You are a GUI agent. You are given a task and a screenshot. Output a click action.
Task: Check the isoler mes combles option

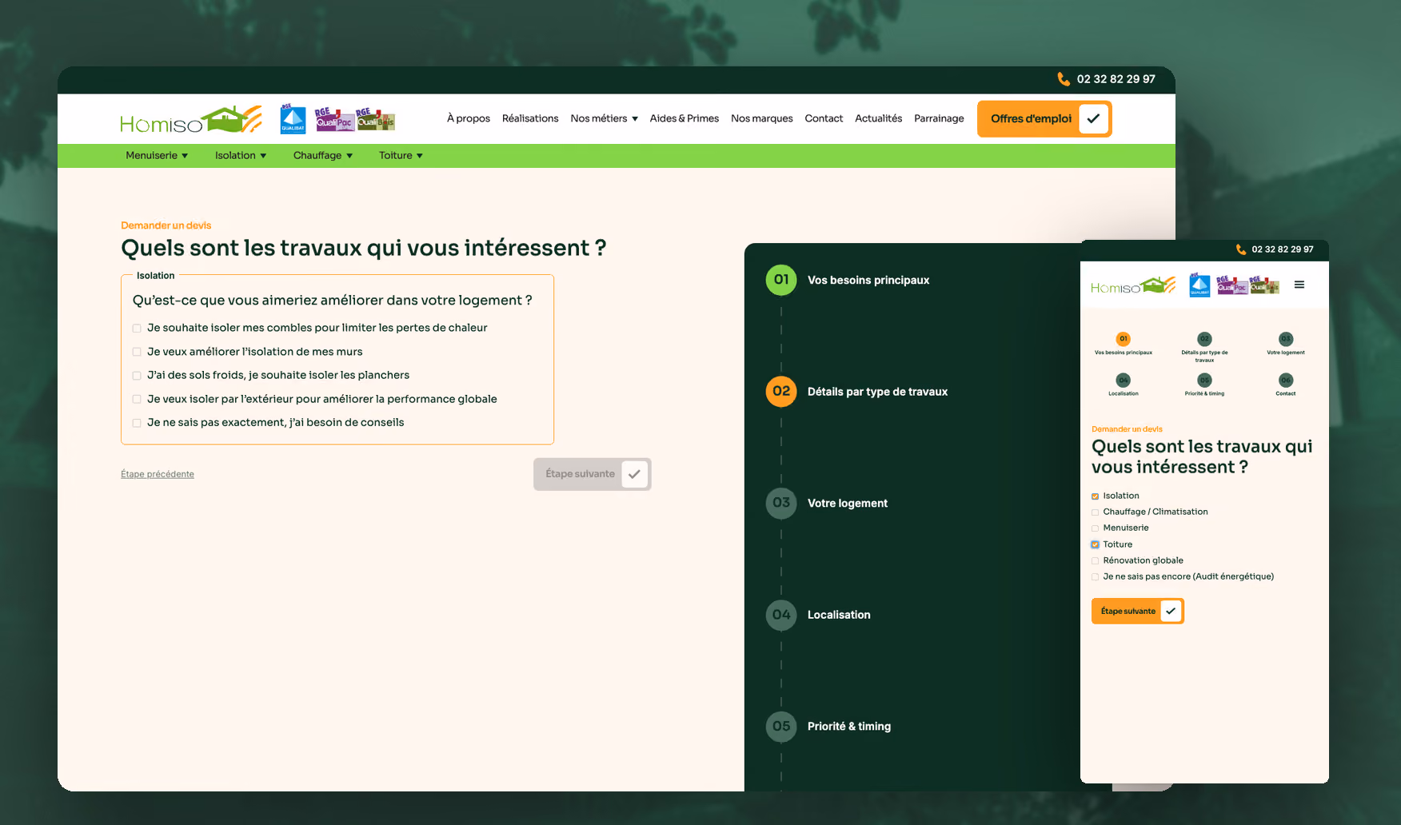[x=137, y=329]
